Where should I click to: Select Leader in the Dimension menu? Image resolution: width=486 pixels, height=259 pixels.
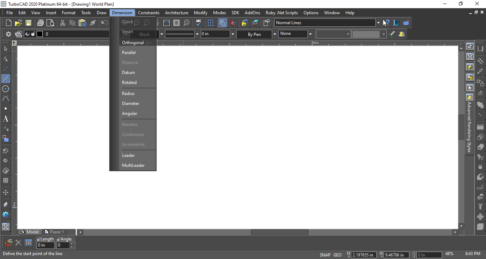[128, 155]
